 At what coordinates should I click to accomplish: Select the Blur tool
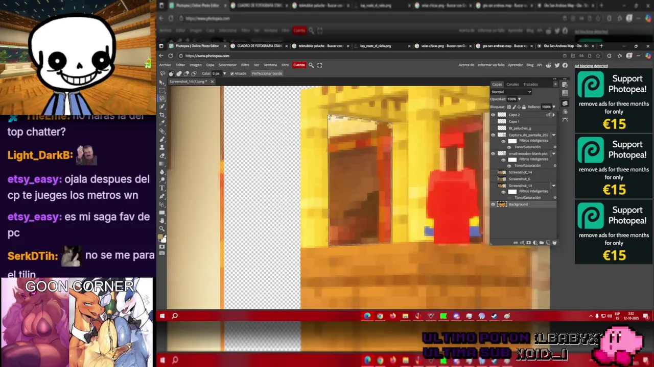point(162,172)
